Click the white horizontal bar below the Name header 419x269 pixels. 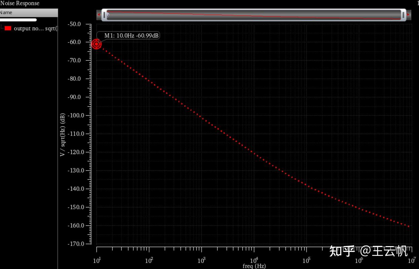tap(18, 20)
